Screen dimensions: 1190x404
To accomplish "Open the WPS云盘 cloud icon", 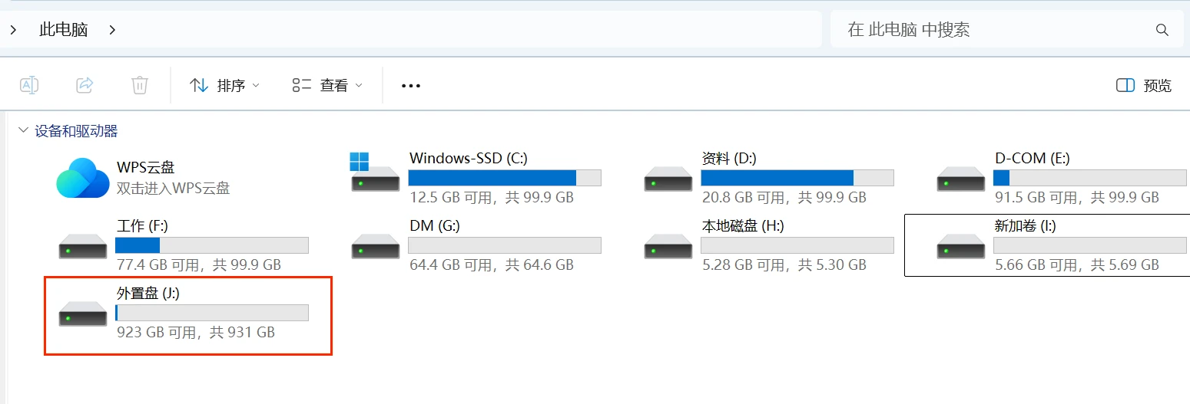I will click(83, 177).
